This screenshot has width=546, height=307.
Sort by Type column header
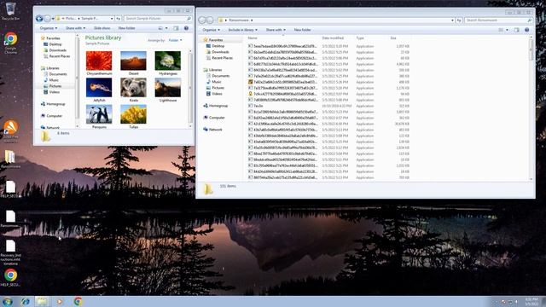coord(360,38)
